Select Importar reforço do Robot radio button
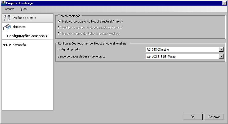228x124 pixels. pyautogui.click(x=59, y=33)
